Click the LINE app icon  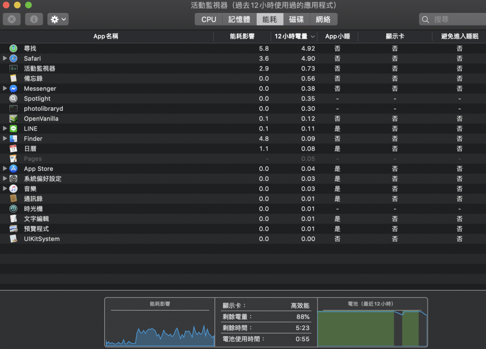click(x=13, y=129)
